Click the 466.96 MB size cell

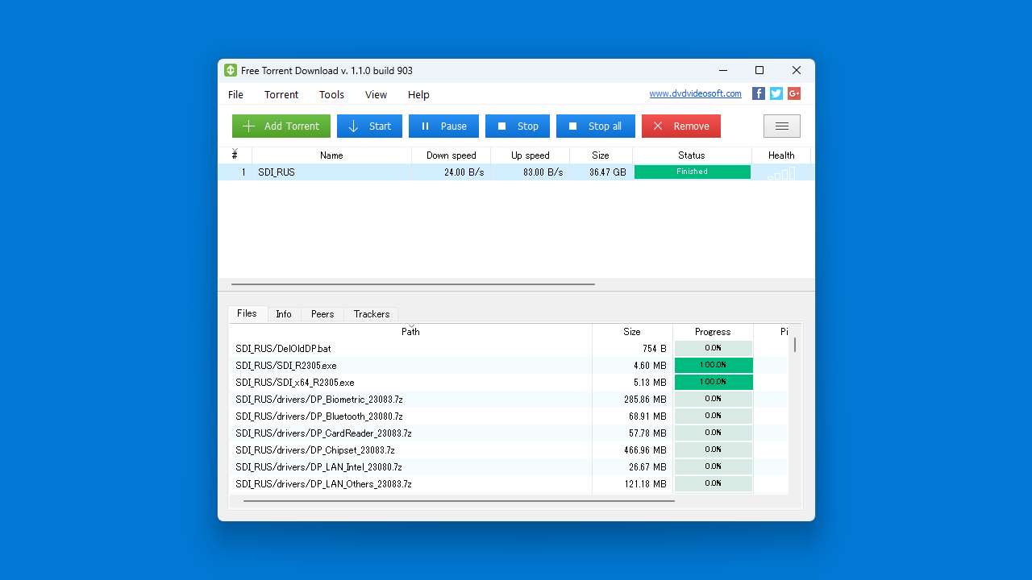click(x=645, y=450)
